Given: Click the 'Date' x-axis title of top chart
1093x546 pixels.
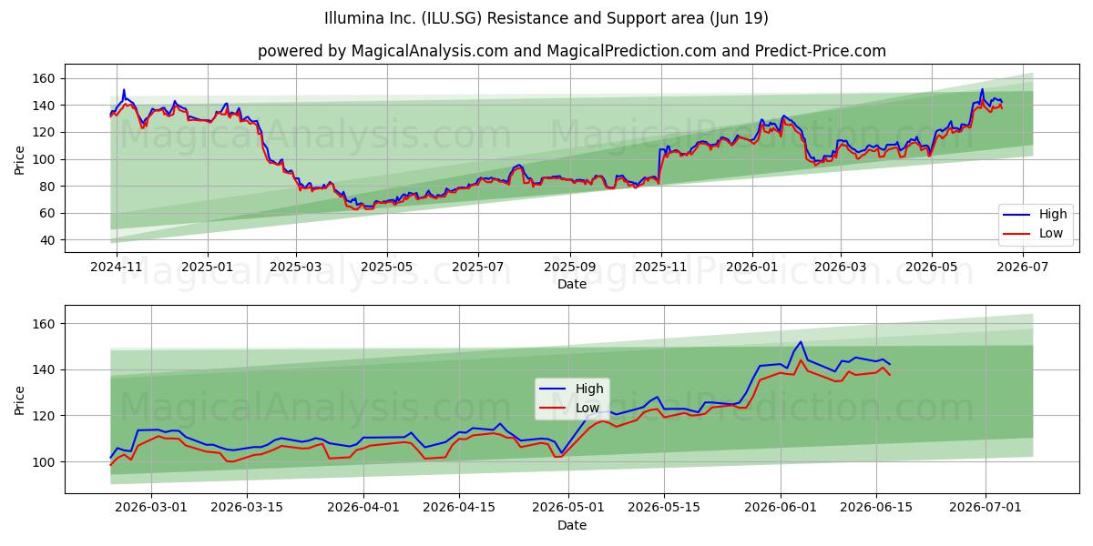Looking at the screenshot, I should coord(571,285).
